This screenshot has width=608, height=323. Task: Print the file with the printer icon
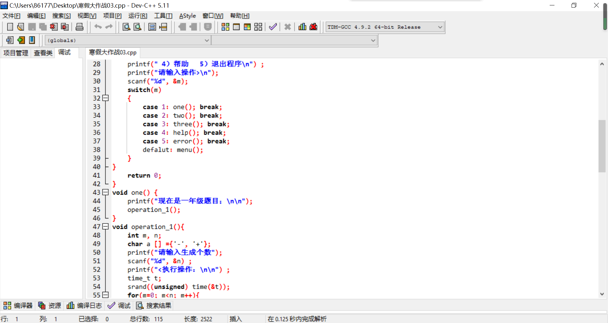click(x=80, y=27)
